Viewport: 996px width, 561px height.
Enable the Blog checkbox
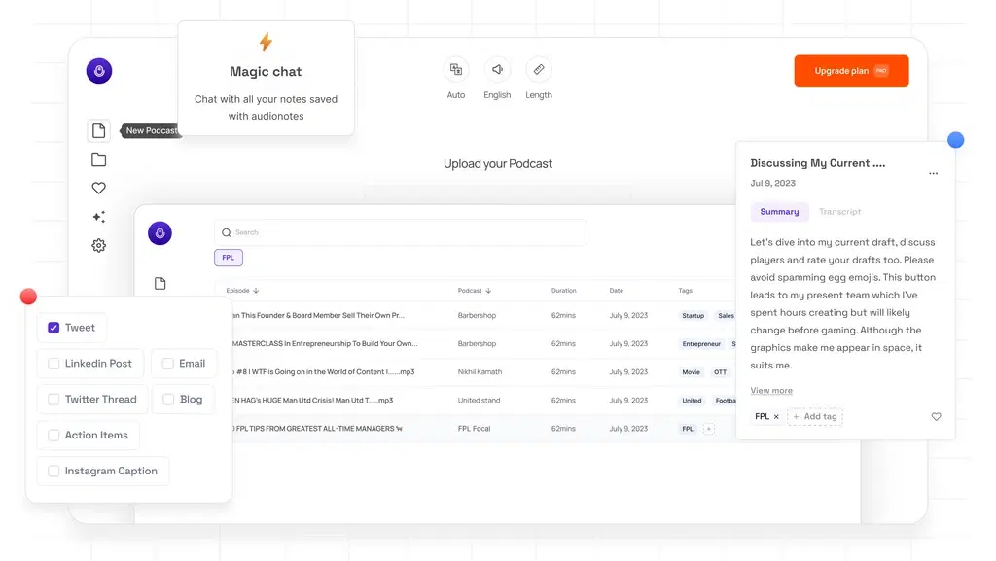tap(165, 399)
